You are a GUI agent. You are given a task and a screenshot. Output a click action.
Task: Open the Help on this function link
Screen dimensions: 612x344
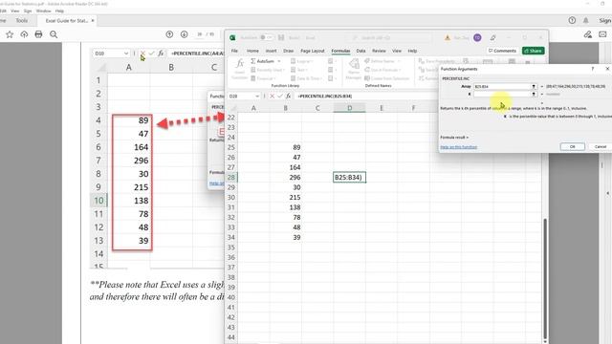click(x=459, y=147)
